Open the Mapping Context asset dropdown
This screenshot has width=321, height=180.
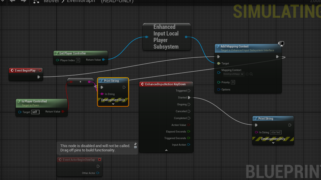234,74
